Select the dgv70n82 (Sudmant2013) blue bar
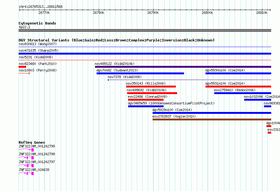This screenshot has height=191, width=280. [x=140, y=73]
